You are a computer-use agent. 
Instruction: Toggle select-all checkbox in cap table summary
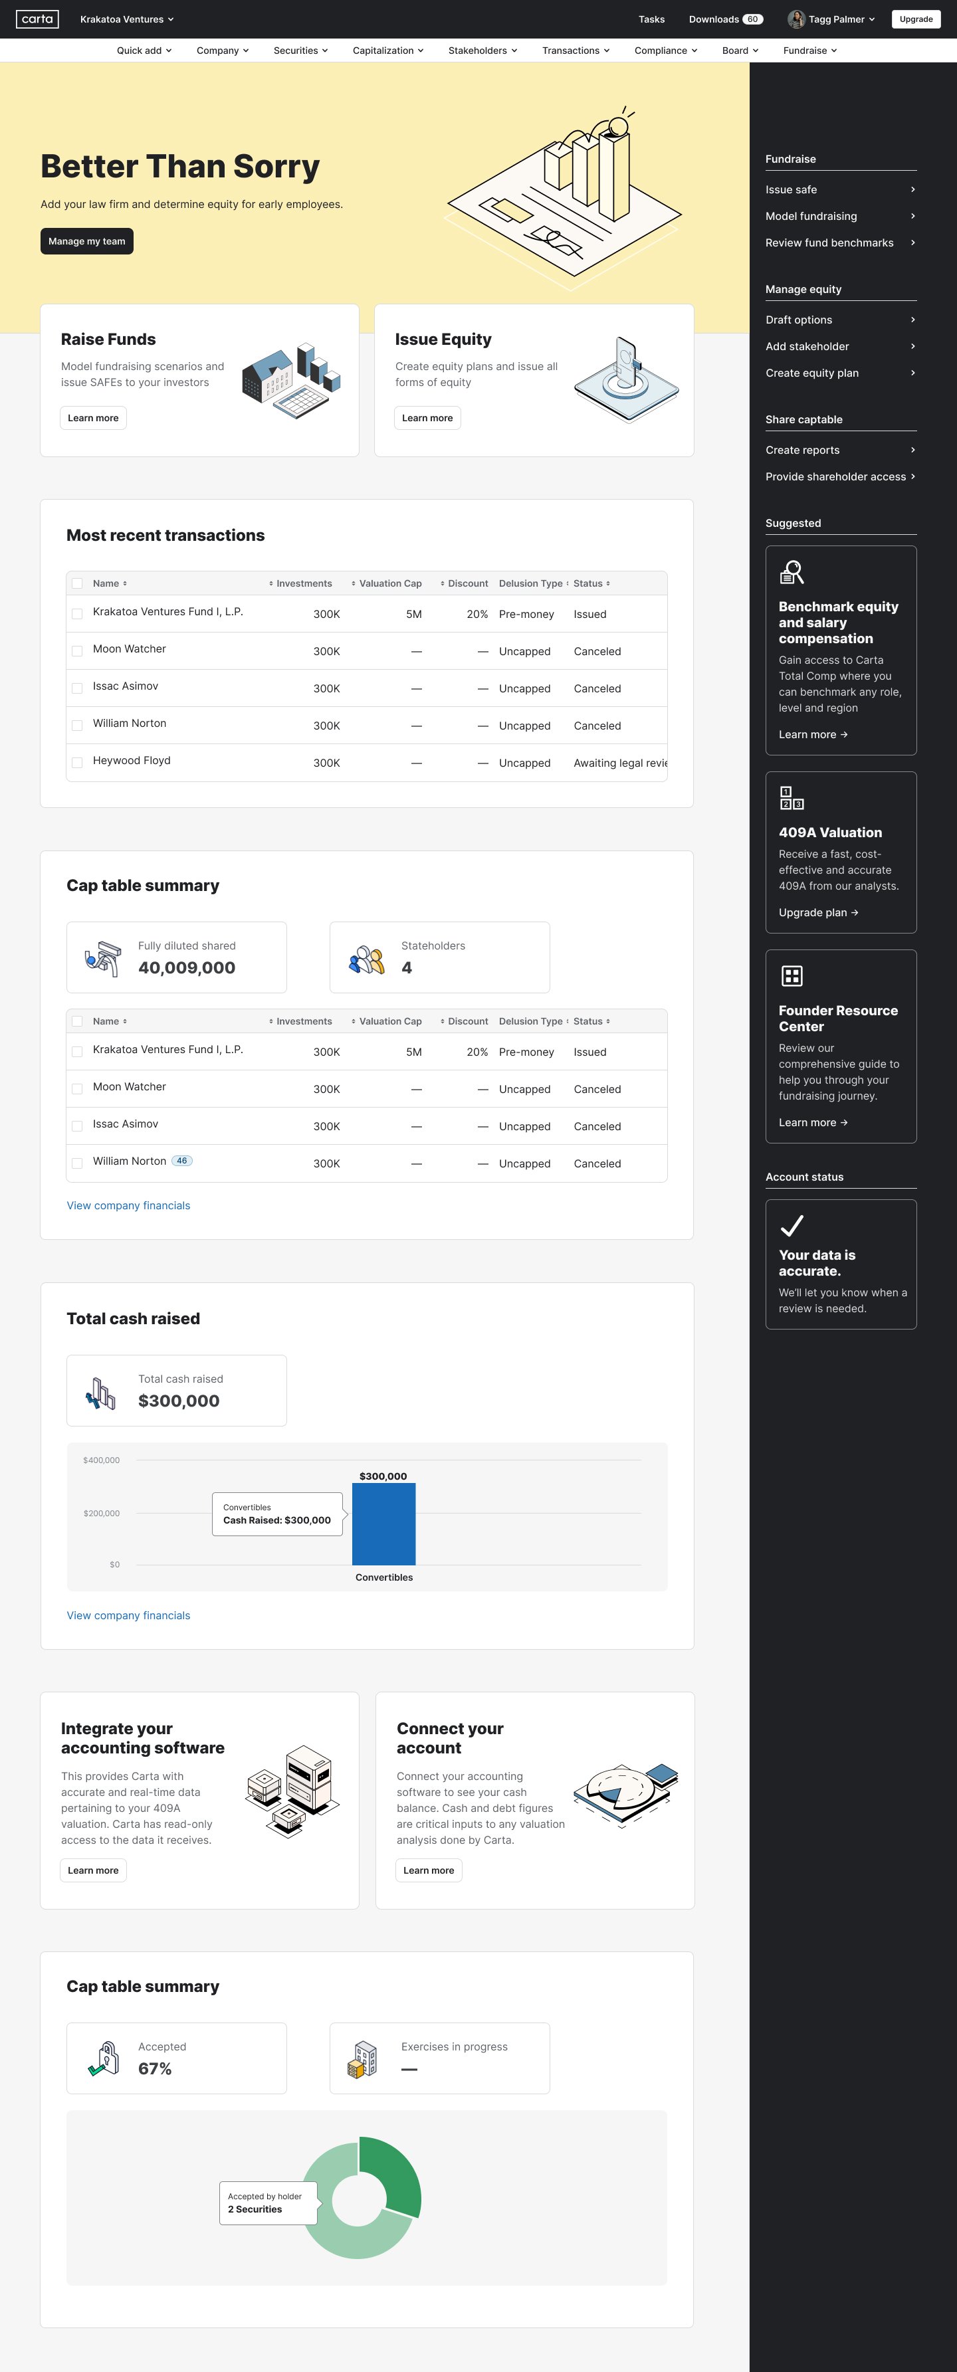pyautogui.click(x=77, y=1021)
